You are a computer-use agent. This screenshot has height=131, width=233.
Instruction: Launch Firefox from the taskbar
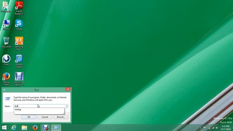click(x=35, y=128)
